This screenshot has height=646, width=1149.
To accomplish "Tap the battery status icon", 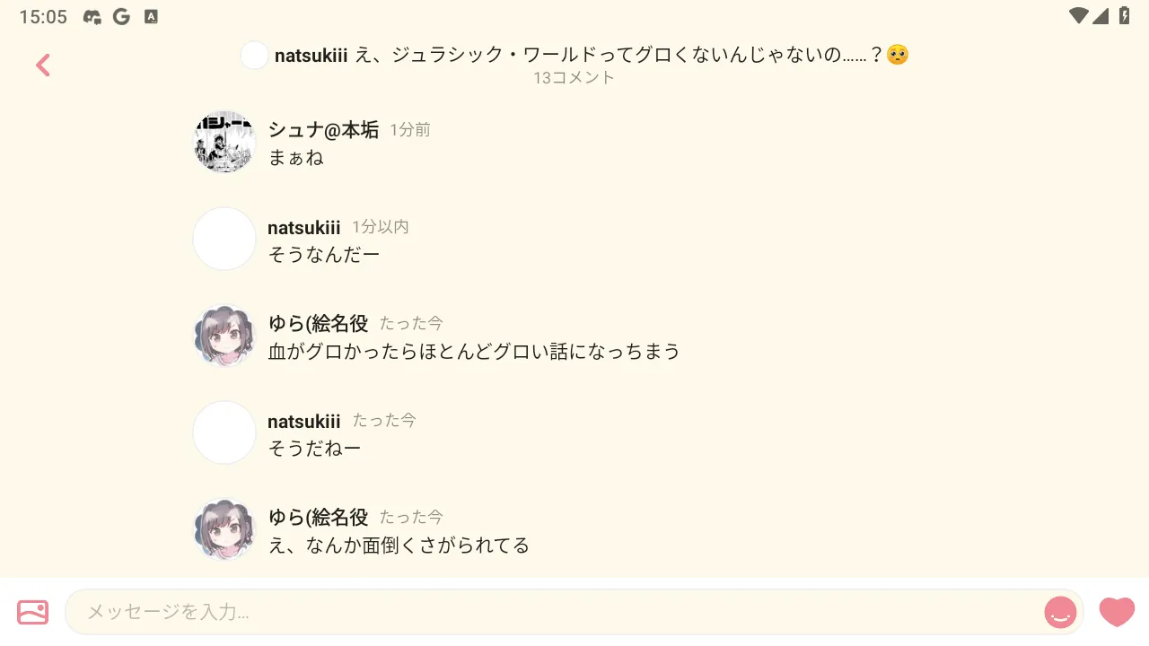I will coord(1125,16).
